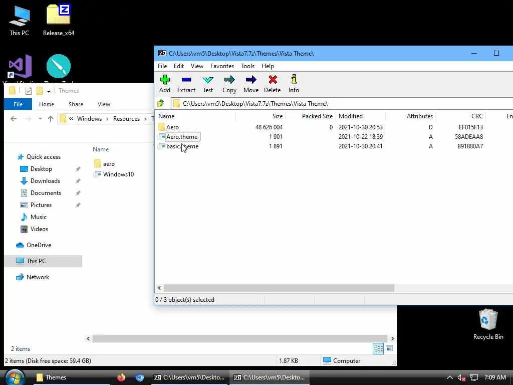Viewport: 513px width, 385px height.
Task: Open the Info tool in 7-Zip
Action: click(294, 84)
